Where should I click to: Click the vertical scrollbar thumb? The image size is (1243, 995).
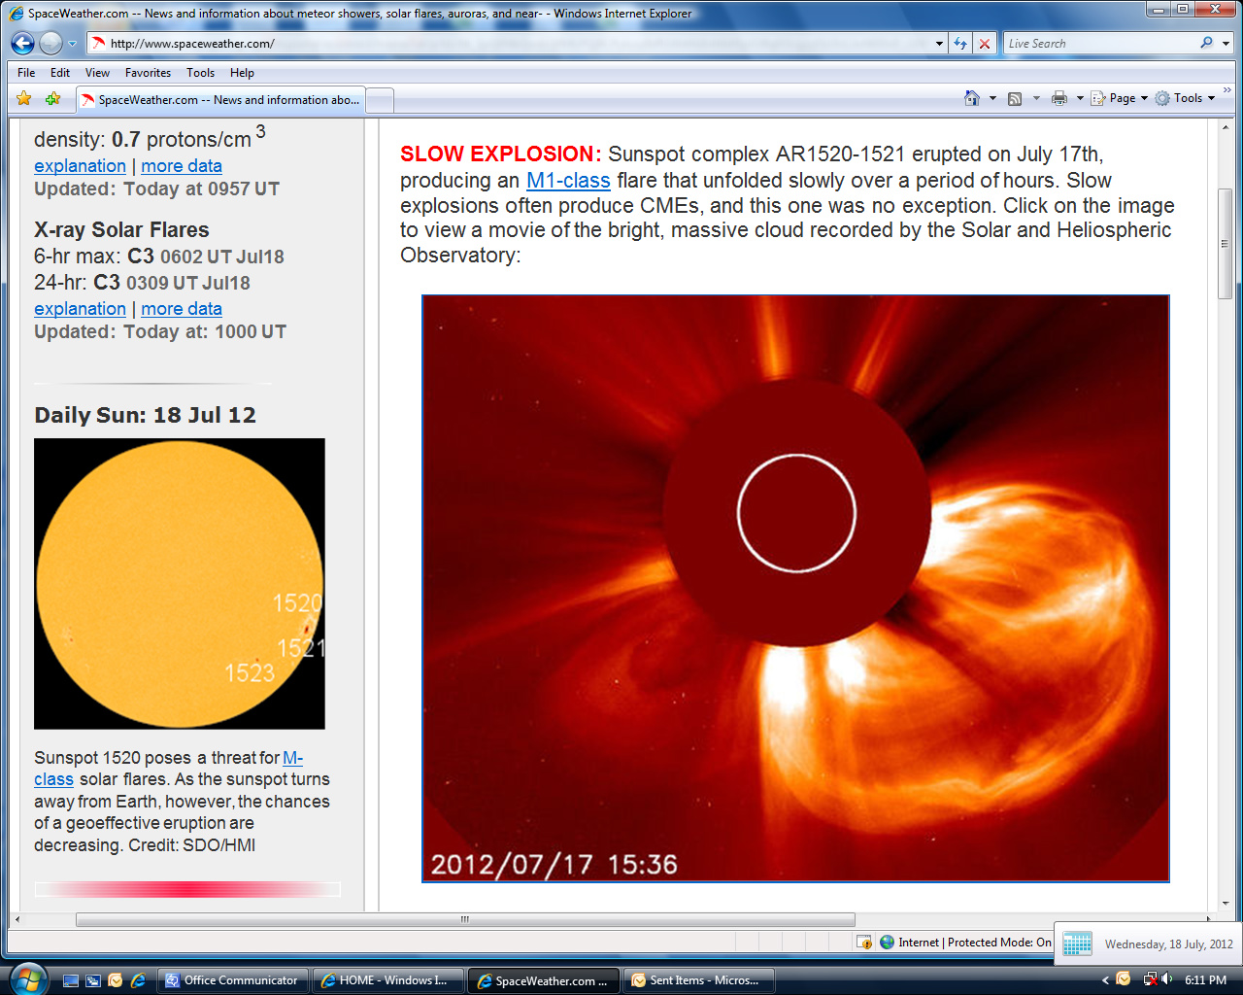[1226, 244]
